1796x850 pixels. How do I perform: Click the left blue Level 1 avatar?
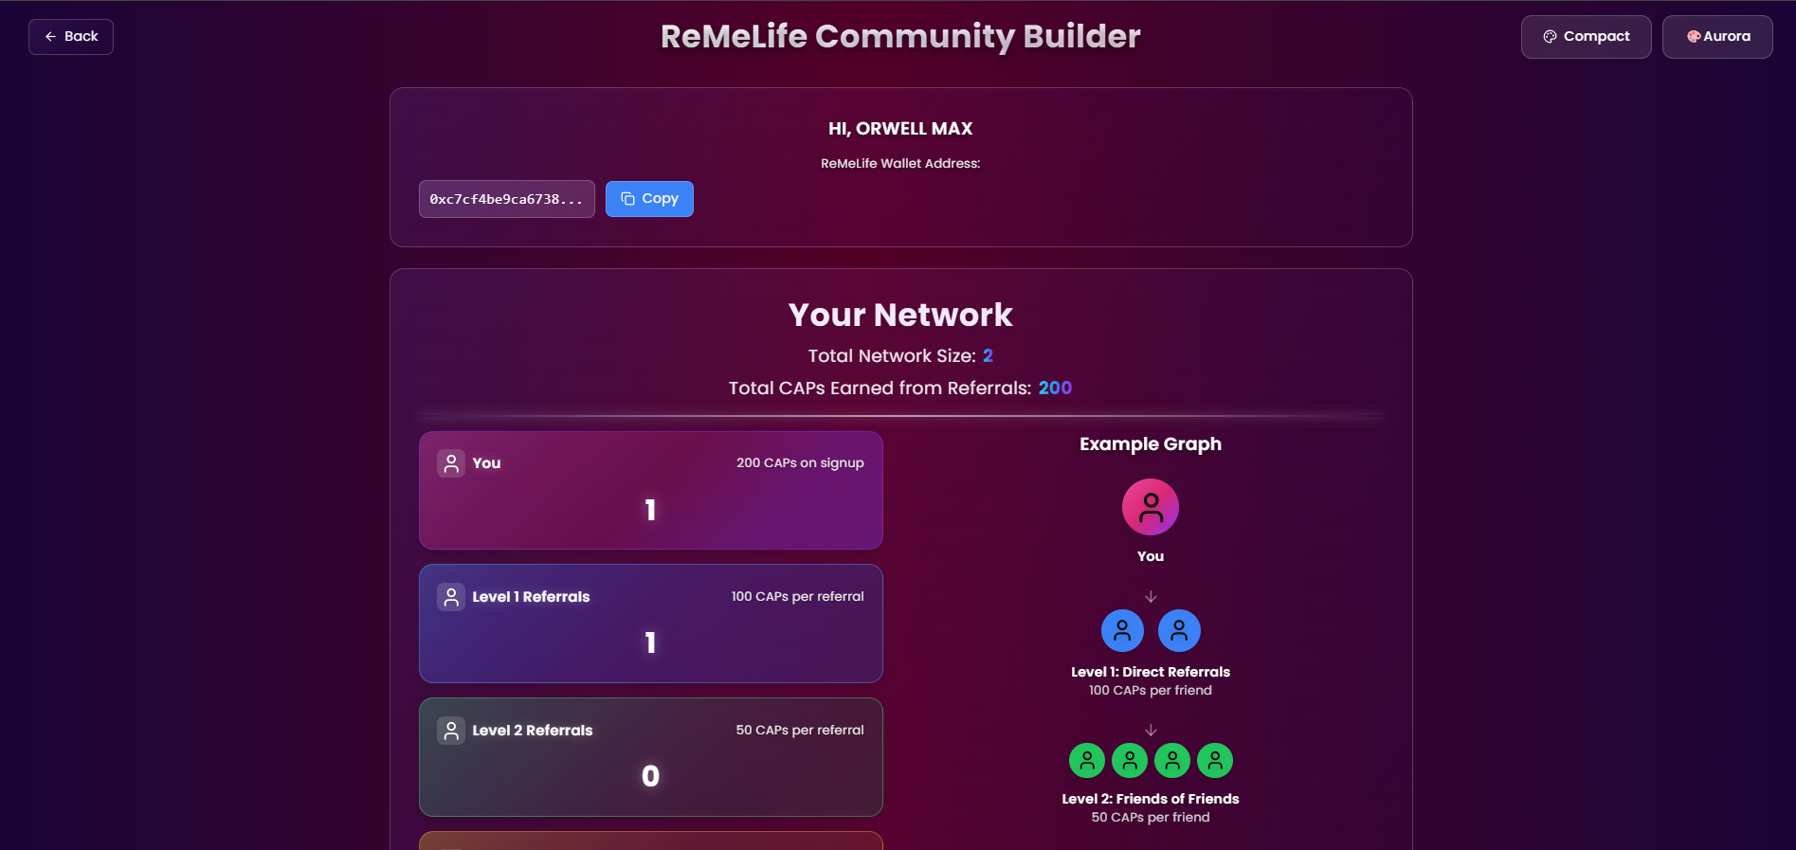click(1122, 630)
